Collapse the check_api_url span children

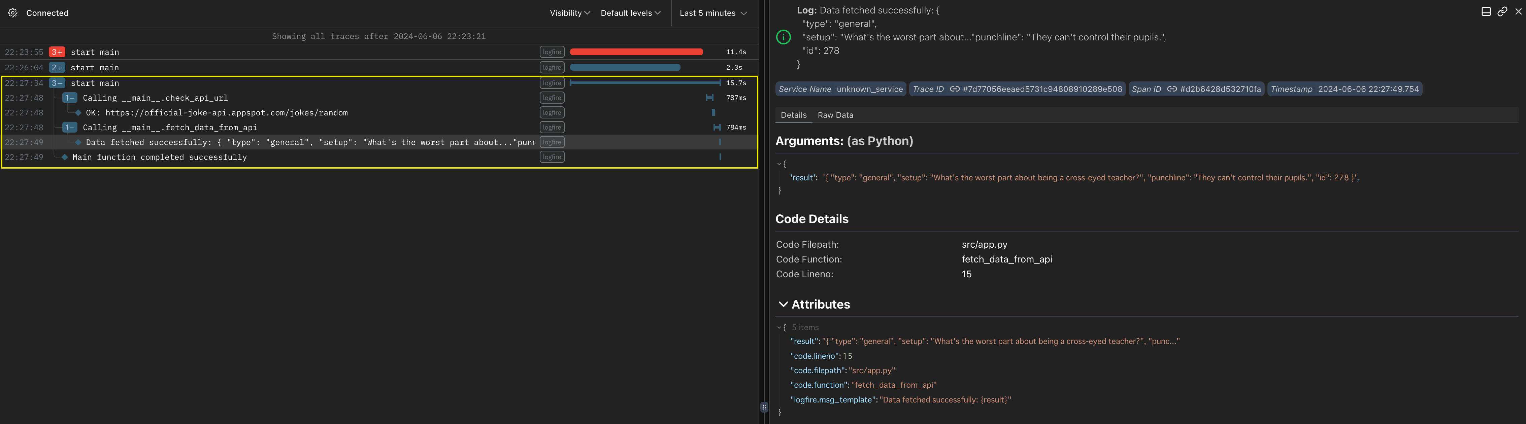tap(69, 98)
